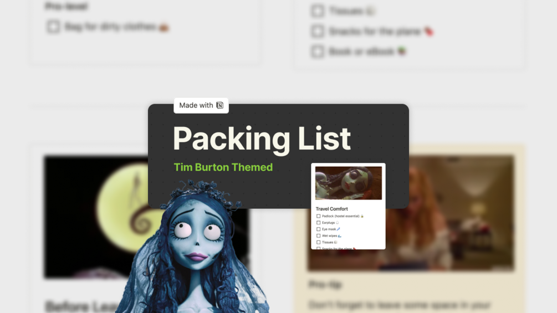
Task: Click the emoji after blurred Snacks for the plane
Action: click(429, 32)
